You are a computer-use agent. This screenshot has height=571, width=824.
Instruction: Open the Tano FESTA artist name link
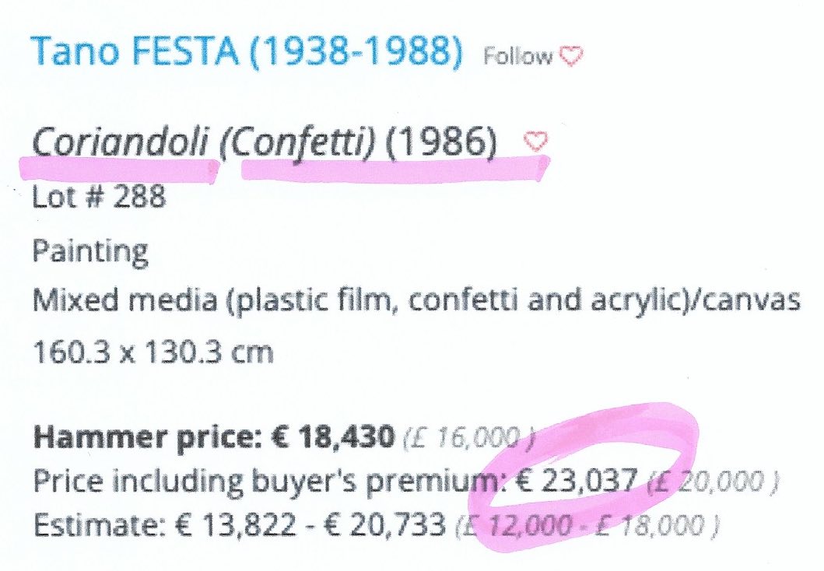[x=134, y=51]
